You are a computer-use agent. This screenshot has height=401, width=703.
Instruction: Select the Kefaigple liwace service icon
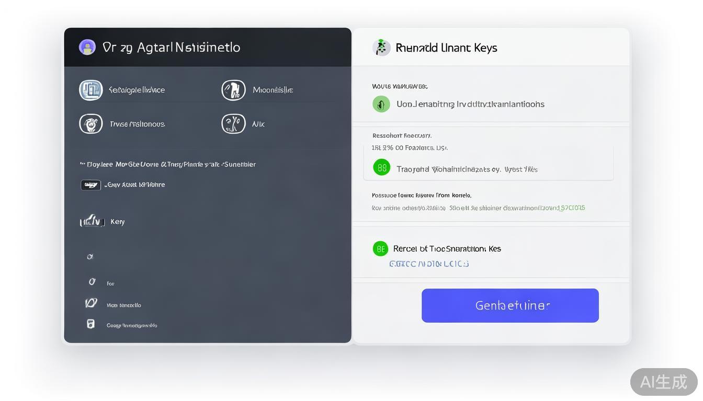(x=91, y=89)
